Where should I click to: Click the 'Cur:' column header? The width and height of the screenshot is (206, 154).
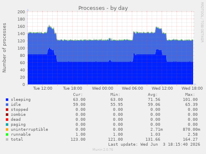[x=78, y=95]
